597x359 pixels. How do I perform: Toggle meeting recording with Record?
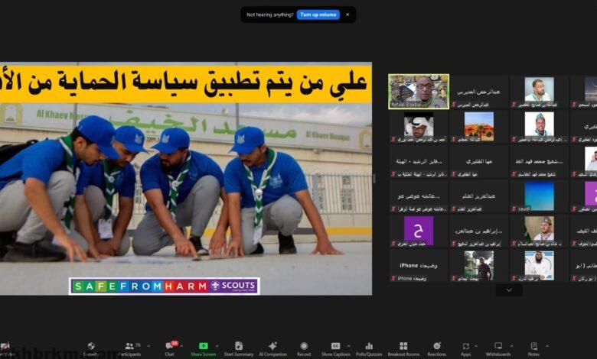304,348
